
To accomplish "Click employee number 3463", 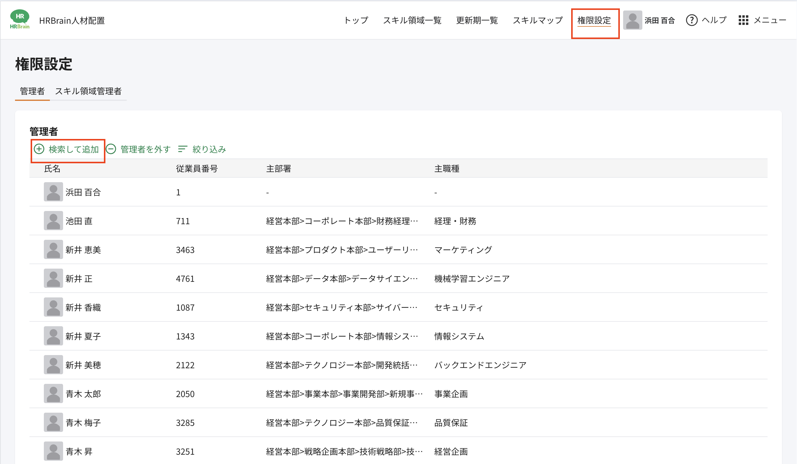I will 185,250.
